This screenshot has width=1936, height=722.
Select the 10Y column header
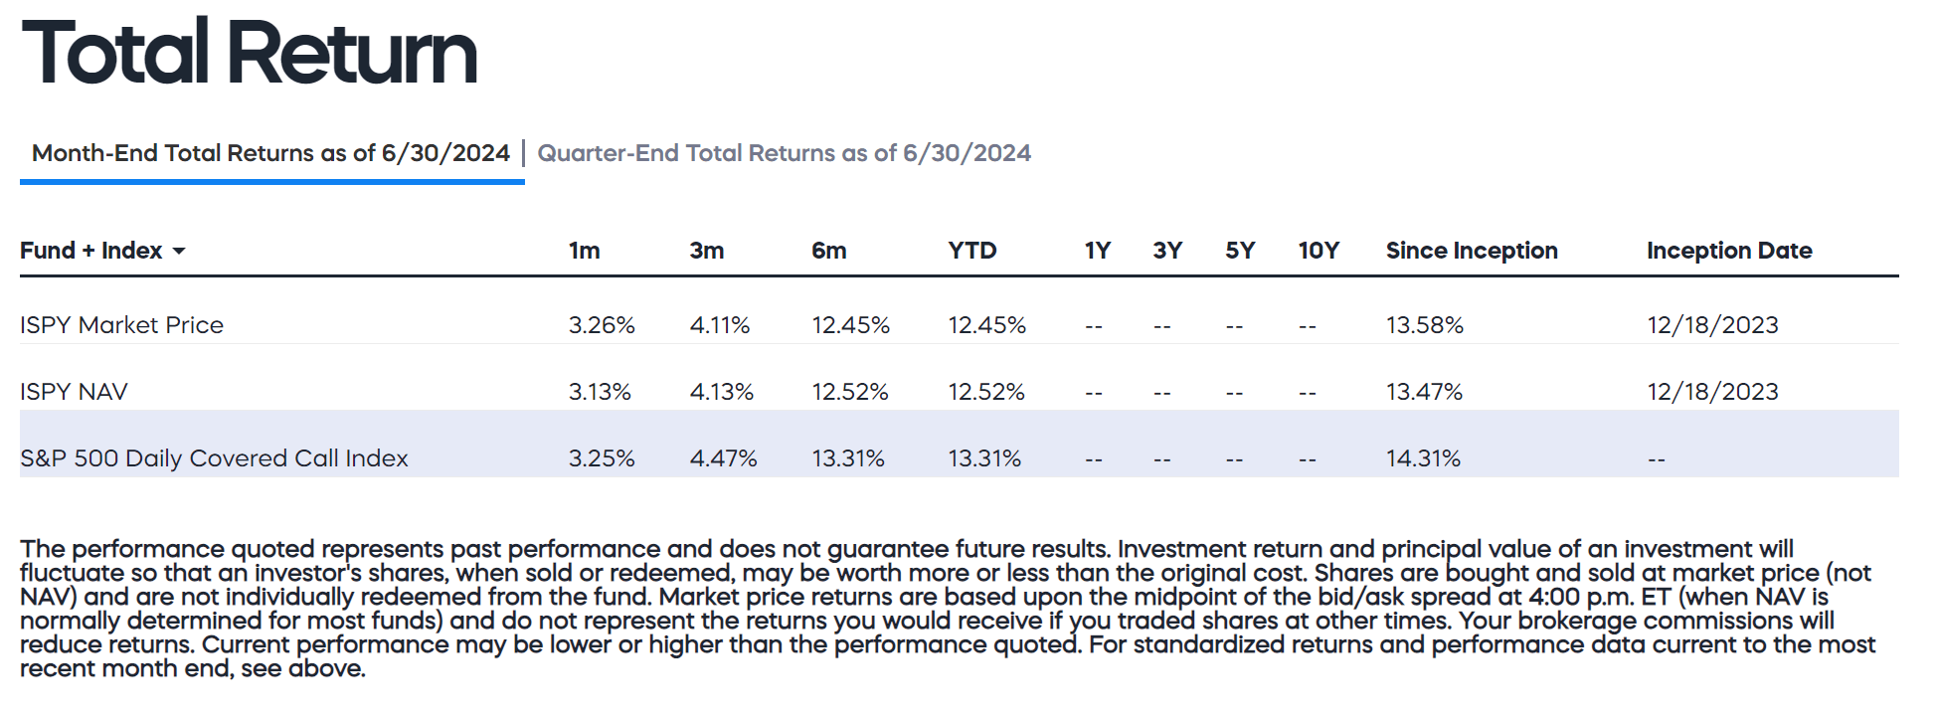[1319, 251]
